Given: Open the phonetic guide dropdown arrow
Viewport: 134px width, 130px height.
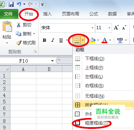Looking at the screenshot, I should pyautogui.click(x=126, y=40).
